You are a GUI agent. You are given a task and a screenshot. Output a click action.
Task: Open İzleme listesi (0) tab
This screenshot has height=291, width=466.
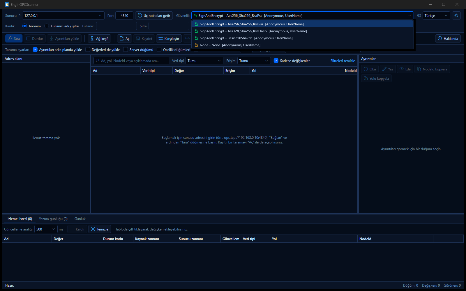tap(20, 219)
